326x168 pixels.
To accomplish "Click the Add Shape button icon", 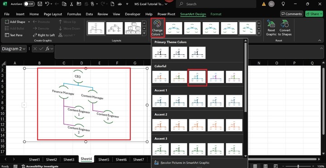I will point(7,22).
